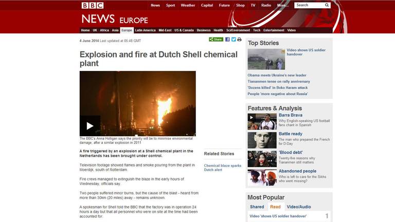Share article on Twitter
This screenshot has height=222, width=395.
click(x=234, y=40)
